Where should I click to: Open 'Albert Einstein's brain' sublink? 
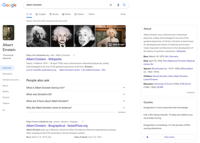click(70, 70)
